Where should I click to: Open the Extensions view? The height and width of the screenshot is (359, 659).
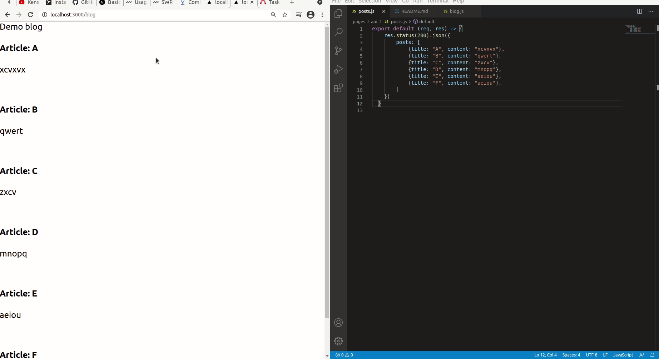pyautogui.click(x=338, y=88)
